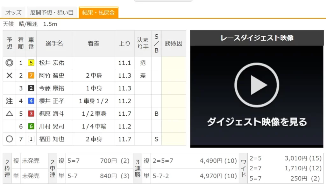The width and height of the screenshot is (326, 185).
Task: Click orange car number 7 badge
Action: 31,76
